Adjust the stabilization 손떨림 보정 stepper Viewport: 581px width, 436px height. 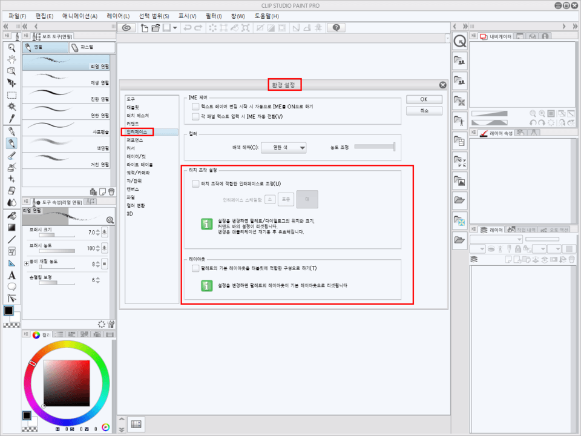coord(98,280)
